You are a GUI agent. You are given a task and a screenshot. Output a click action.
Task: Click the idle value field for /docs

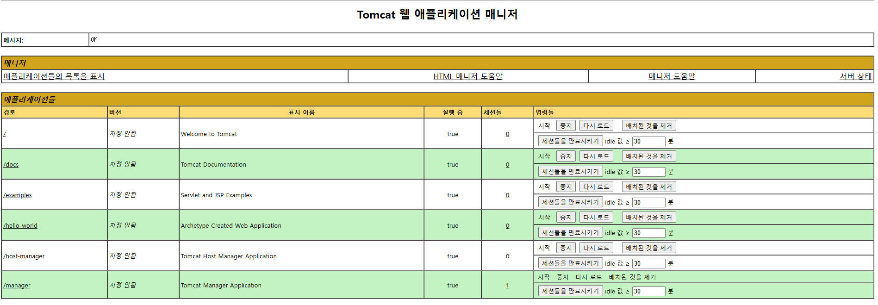[648, 172]
